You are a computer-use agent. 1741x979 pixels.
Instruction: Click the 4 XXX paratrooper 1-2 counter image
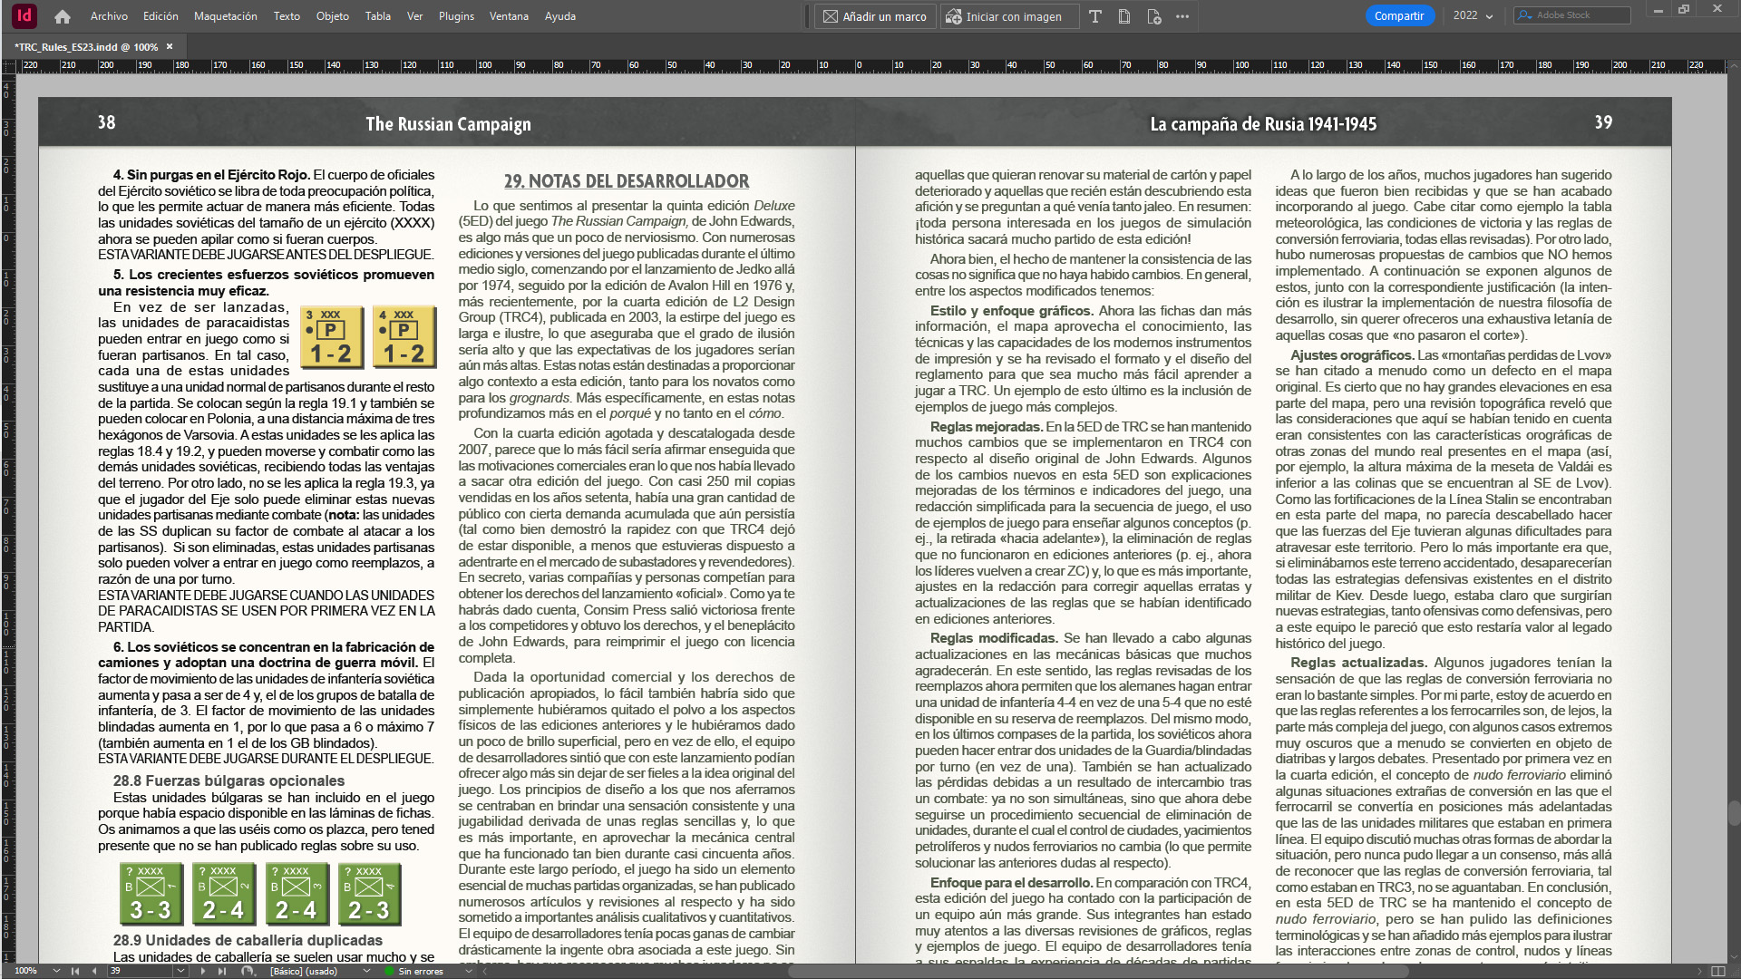click(x=404, y=336)
